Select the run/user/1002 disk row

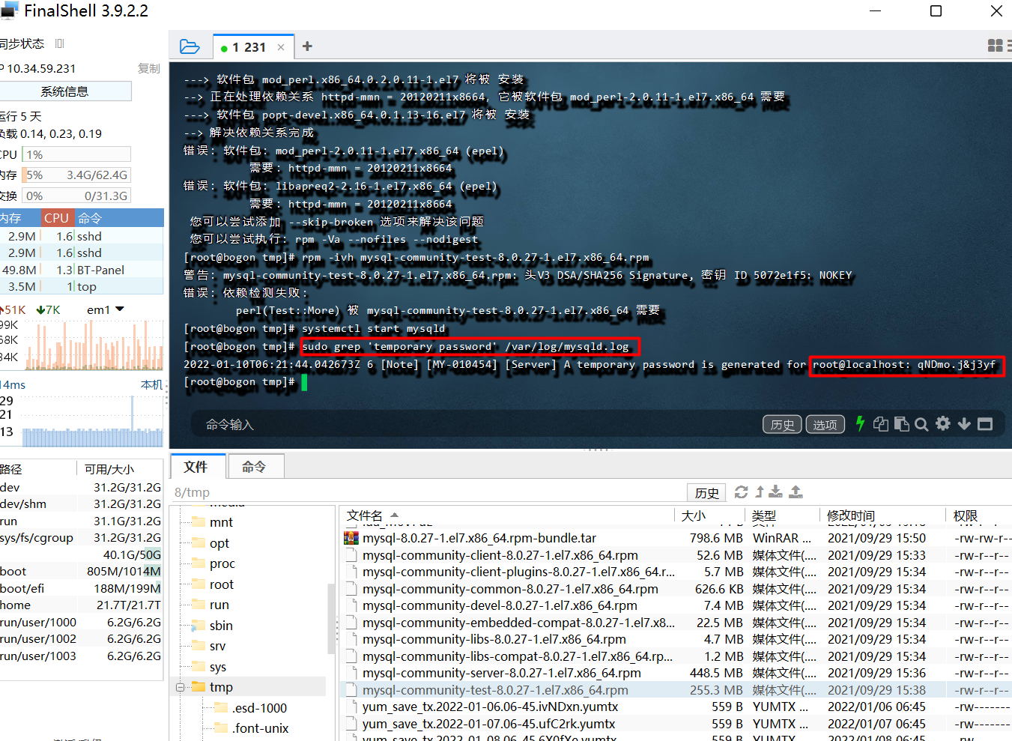[81, 638]
